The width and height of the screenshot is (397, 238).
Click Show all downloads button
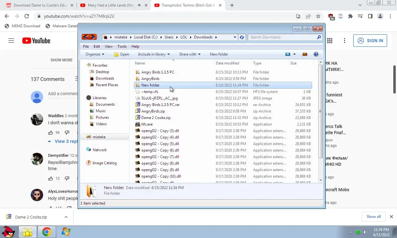coord(373,217)
